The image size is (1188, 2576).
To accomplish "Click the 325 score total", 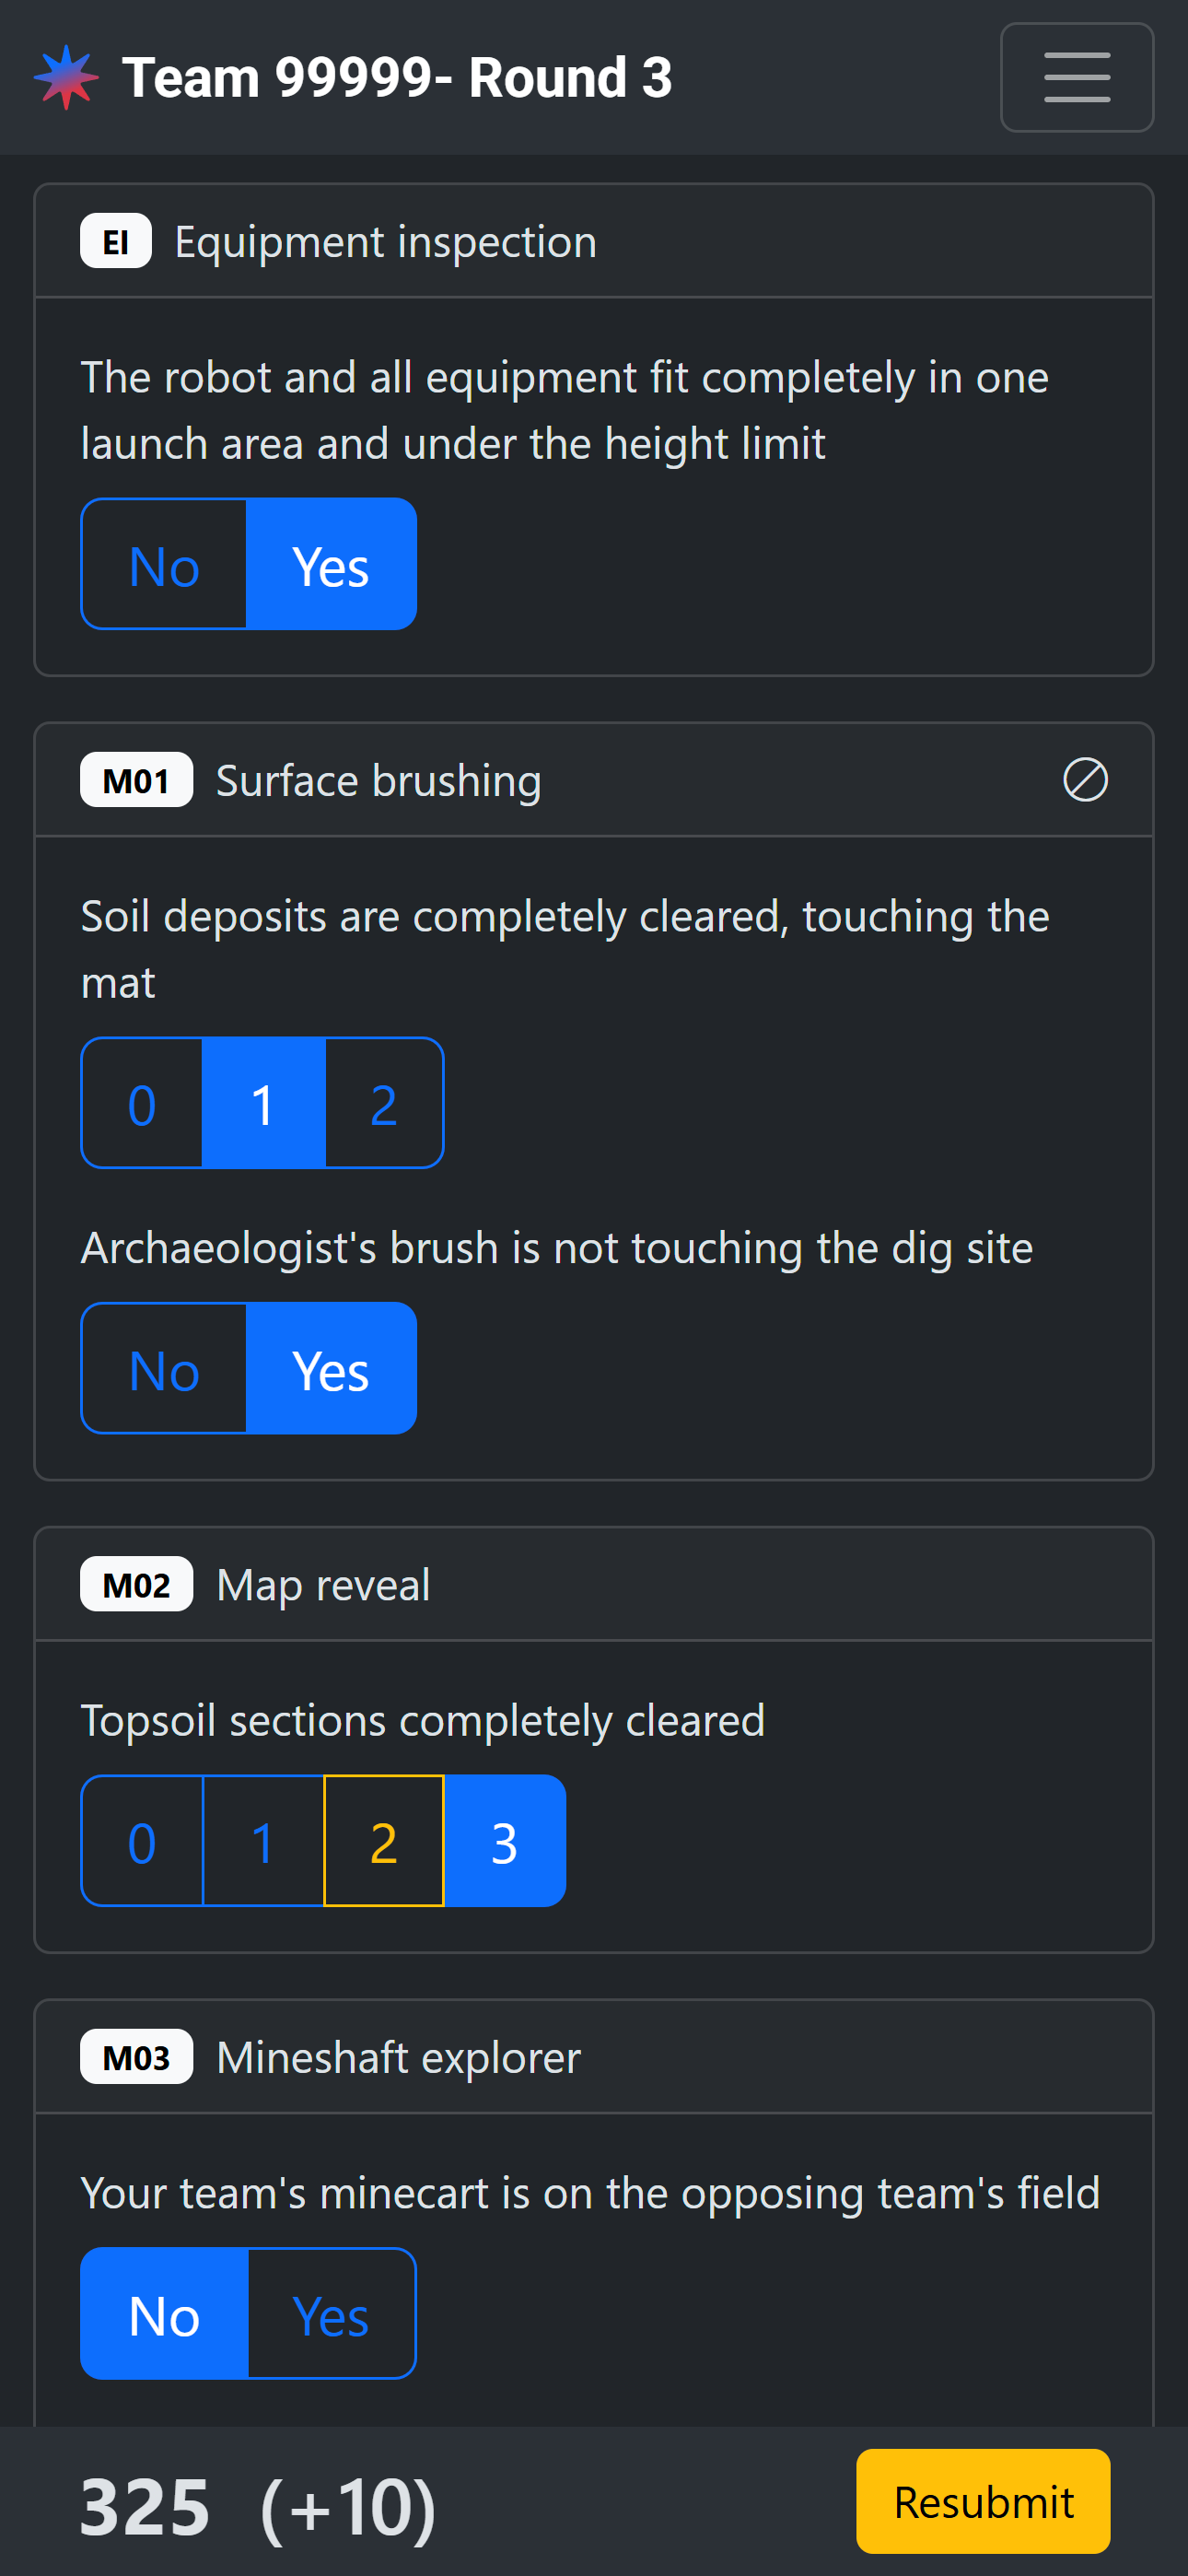I will (145, 2506).
